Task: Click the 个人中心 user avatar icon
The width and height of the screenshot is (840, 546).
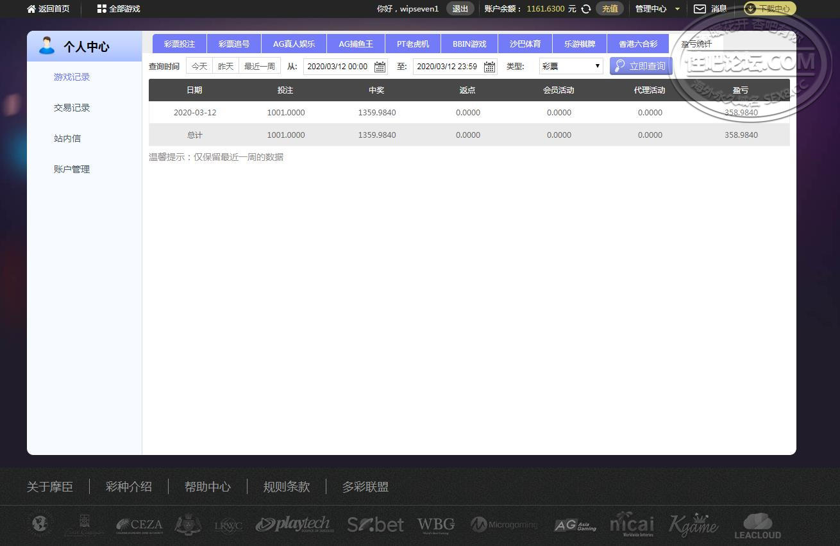Action: [46, 46]
